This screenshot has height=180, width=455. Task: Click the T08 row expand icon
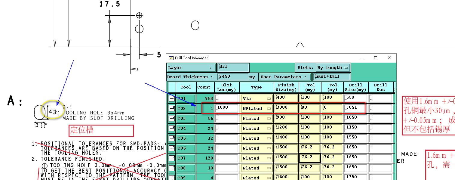click(172, 168)
